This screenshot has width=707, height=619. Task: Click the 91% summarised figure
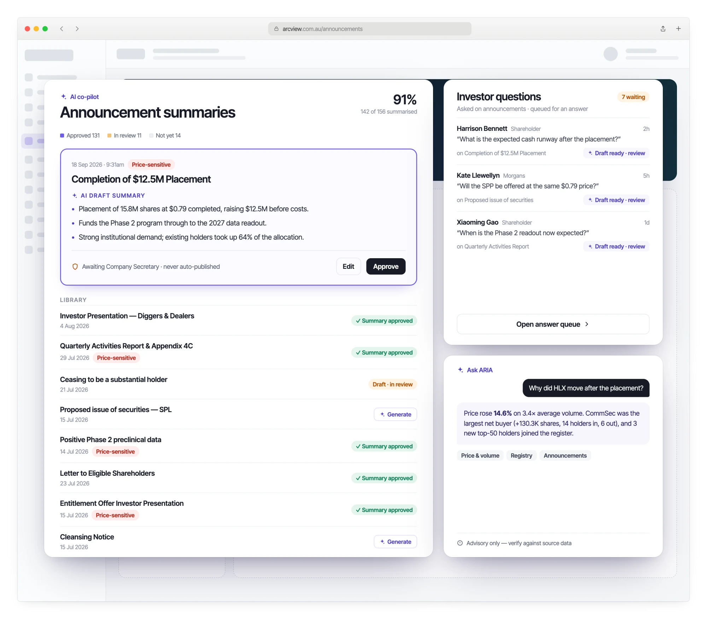[404, 99]
